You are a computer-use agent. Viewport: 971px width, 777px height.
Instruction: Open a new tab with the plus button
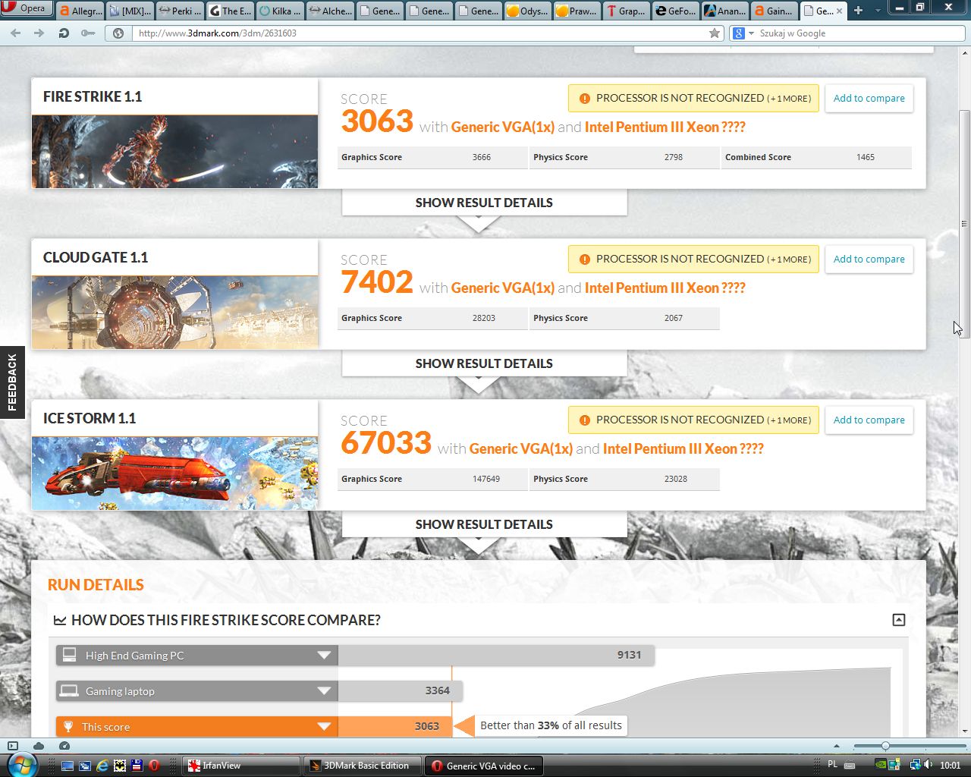[x=858, y=11]
